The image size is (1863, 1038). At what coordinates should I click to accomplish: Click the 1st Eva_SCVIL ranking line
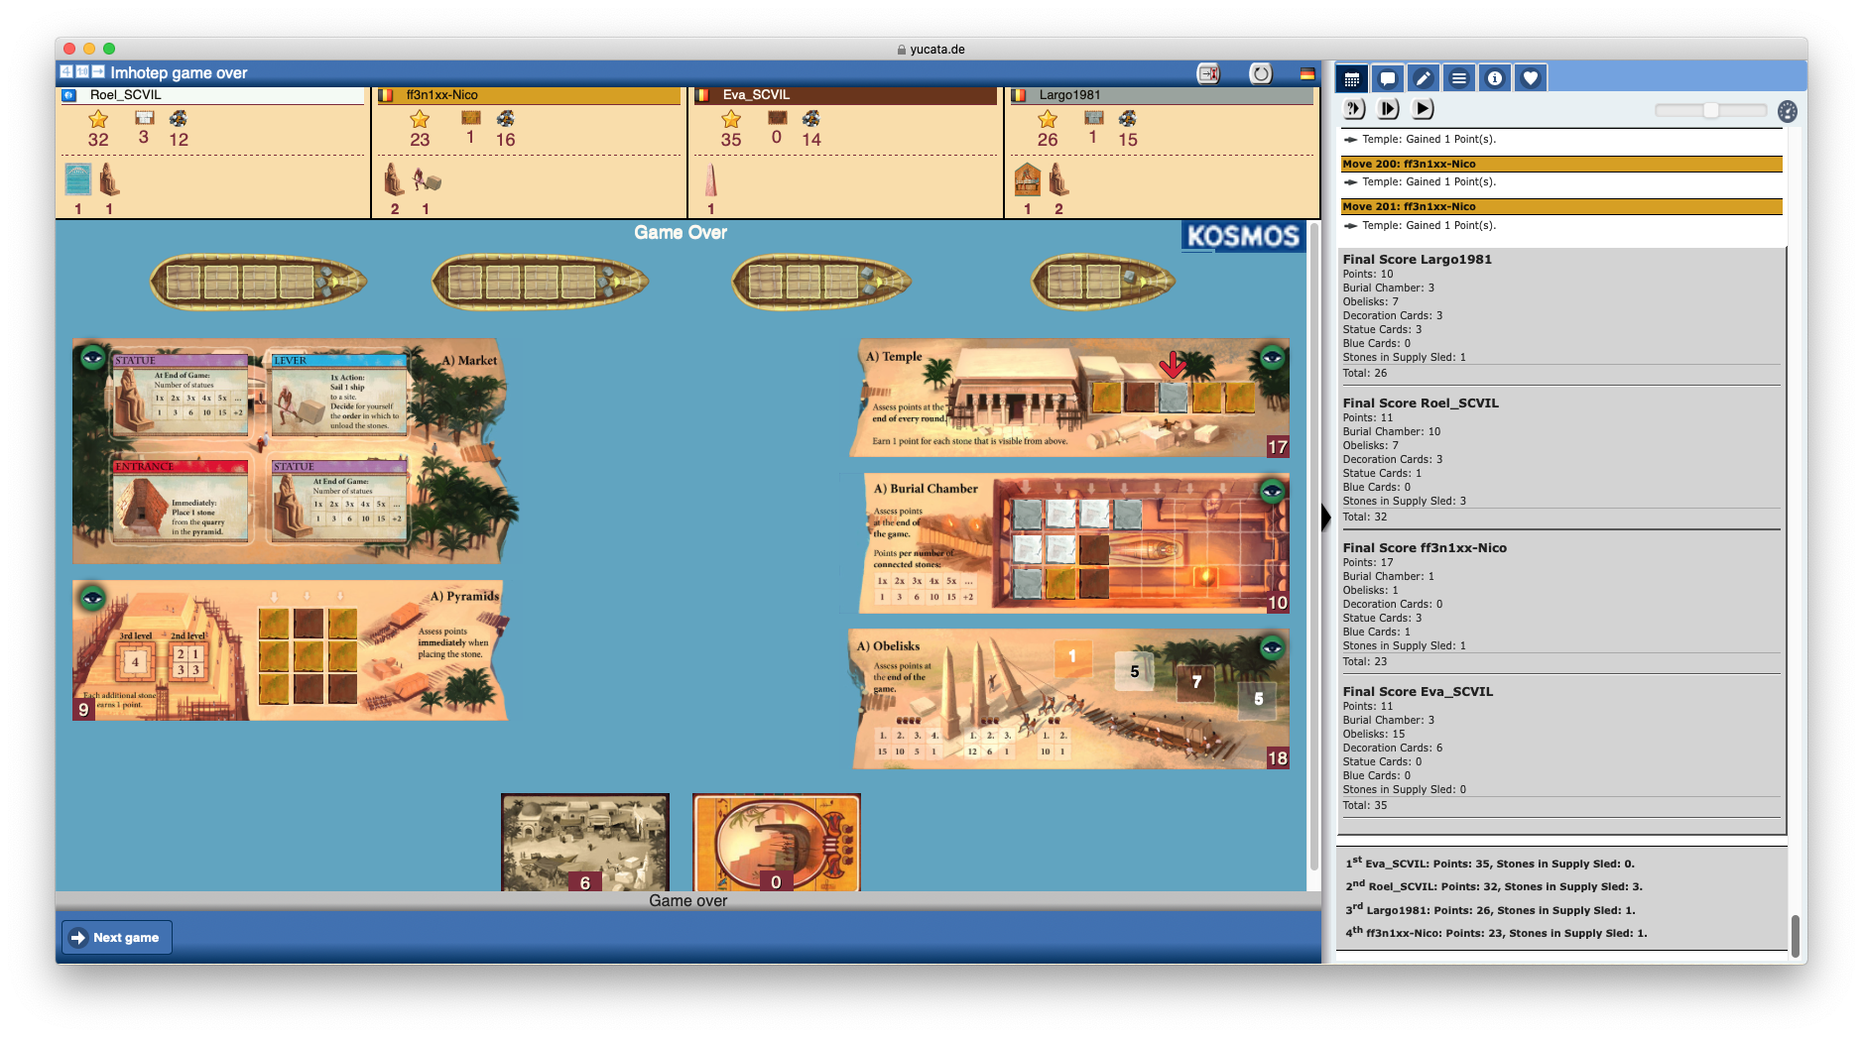coord(1490,864)
